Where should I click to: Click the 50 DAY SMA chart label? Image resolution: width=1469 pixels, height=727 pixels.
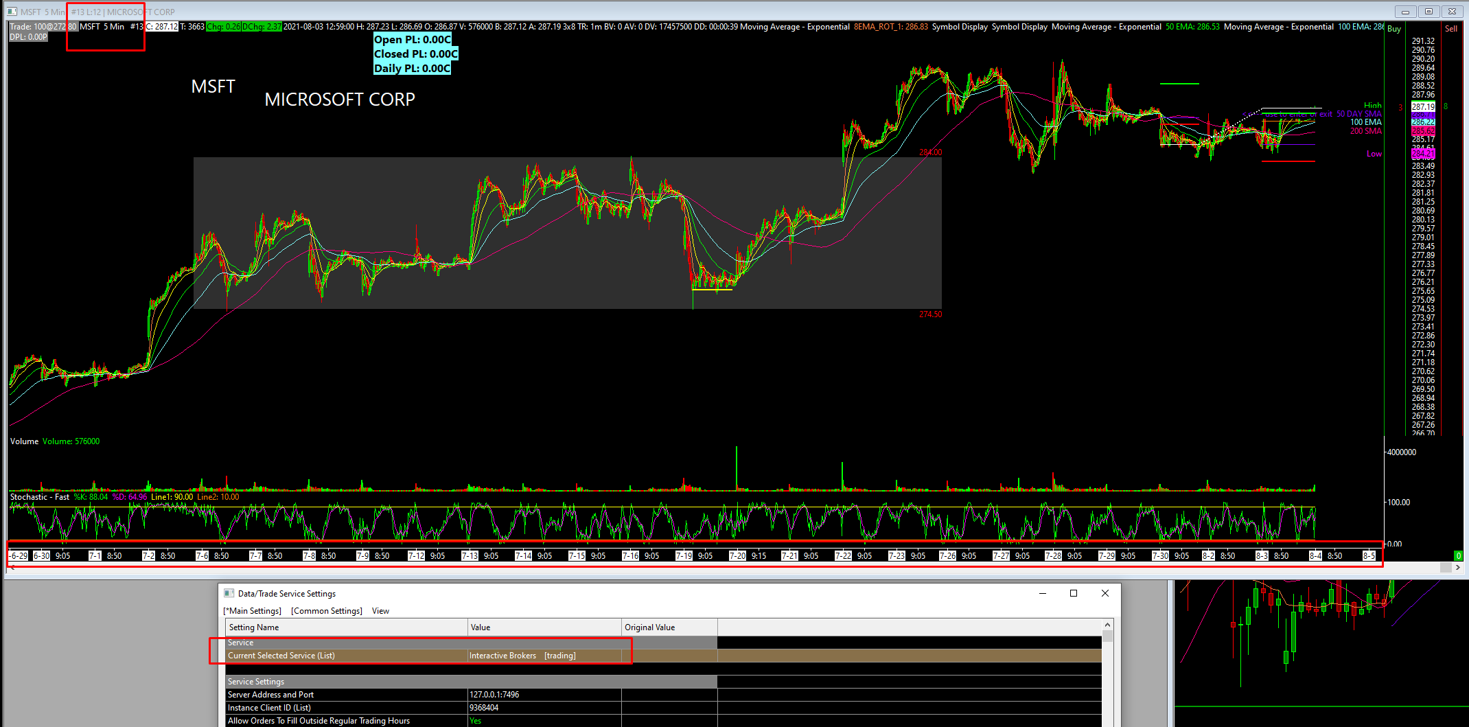pos(1358,114)
